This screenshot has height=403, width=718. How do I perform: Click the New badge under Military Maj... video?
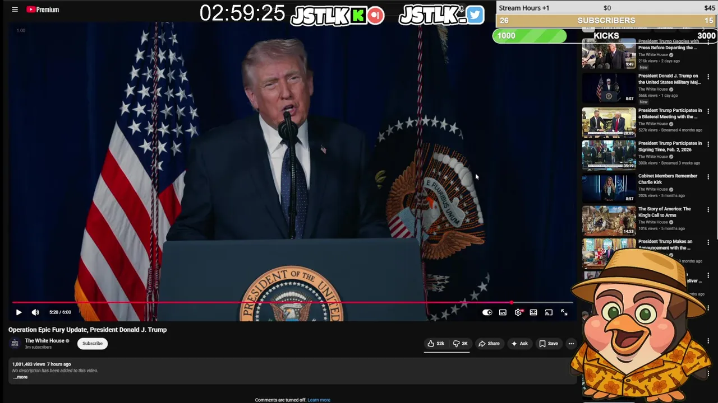pos(643,102)
